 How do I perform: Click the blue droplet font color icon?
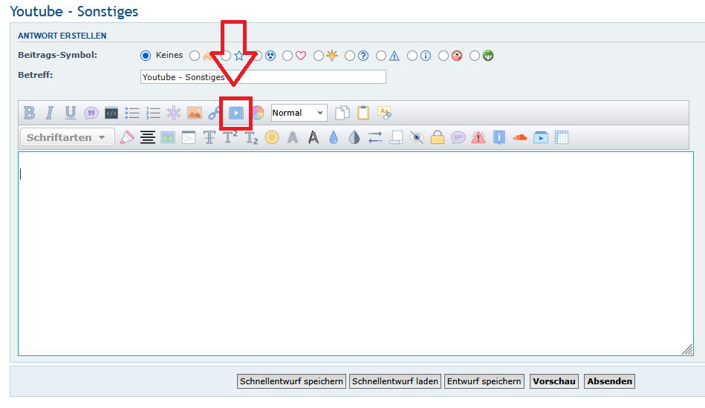point(333,137)
